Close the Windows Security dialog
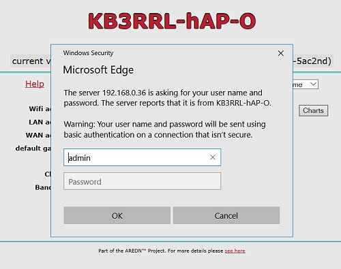The width and height of the screenshot is (341, 269). [281, 53]
